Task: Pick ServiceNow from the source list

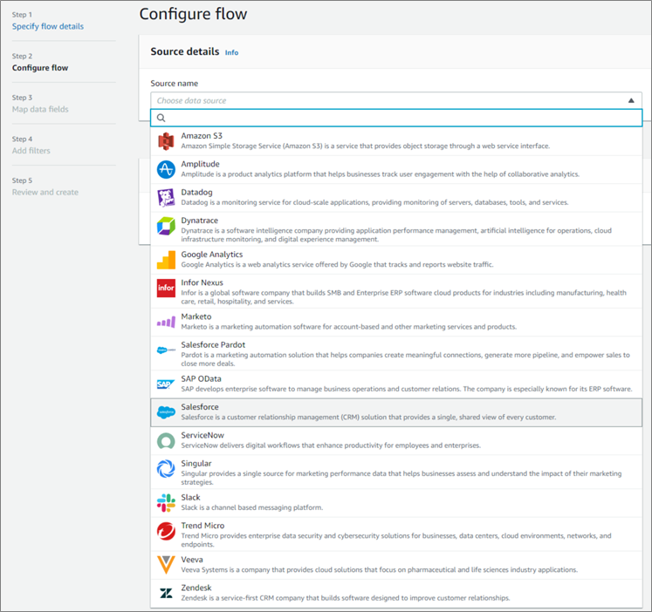Action: (396, 441)
